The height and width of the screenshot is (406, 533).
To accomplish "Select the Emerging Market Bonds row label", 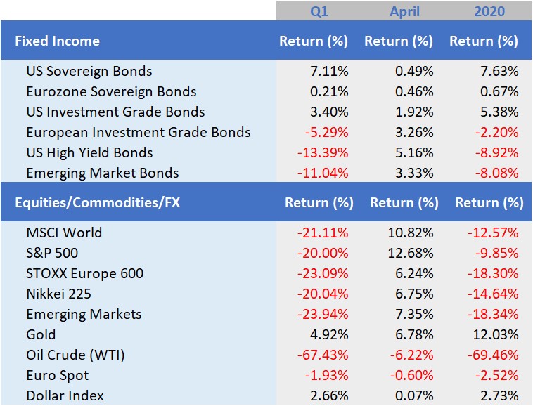I will pos(102,173).
